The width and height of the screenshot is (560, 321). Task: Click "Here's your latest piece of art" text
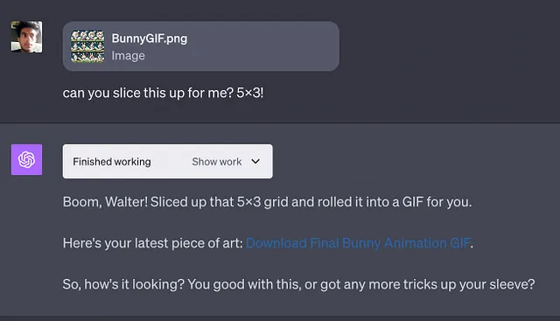(153, 243)
